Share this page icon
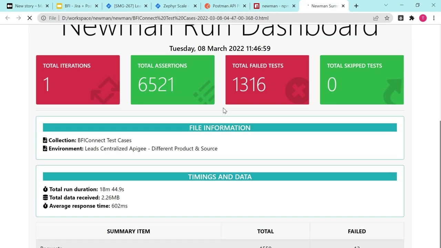This screenshot has height=248, width=441. click(376, 18)
